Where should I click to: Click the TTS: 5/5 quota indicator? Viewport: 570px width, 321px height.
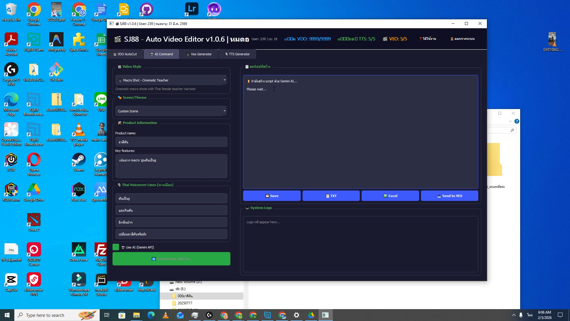click(x=356, y=39)
